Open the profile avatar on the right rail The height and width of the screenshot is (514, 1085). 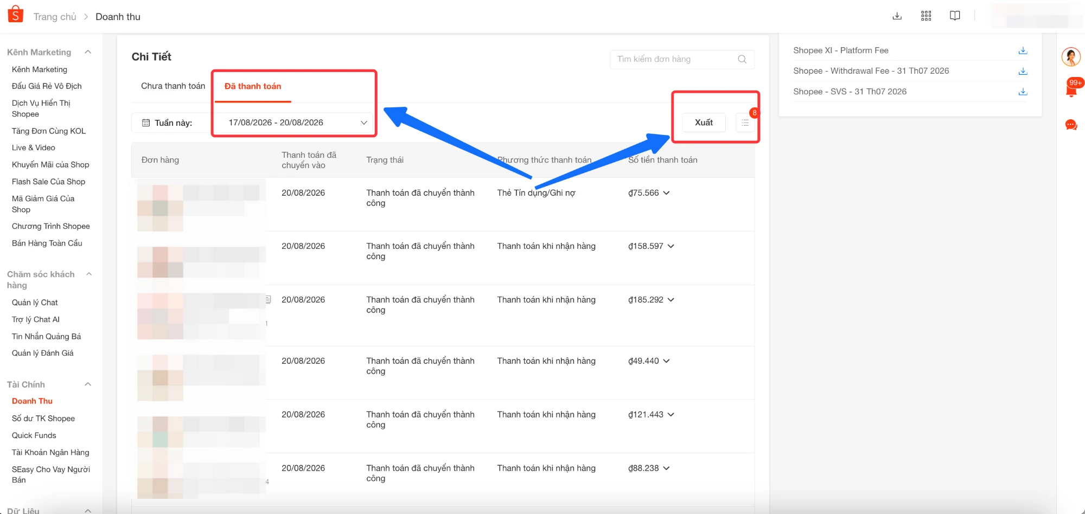[1071, 56]
